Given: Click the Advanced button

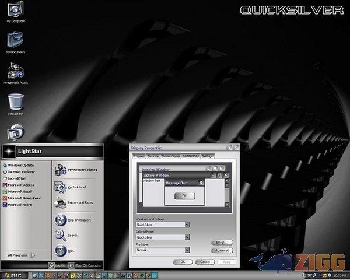Looking at the screenshot, I should pyautogui.click(x=222, y=250).
